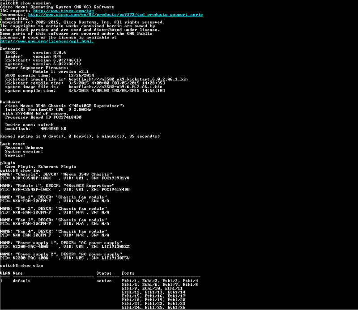Click the 'Module 1: version v2.1' line
Viewport: 358px width, 310px height.
point(61,72)
